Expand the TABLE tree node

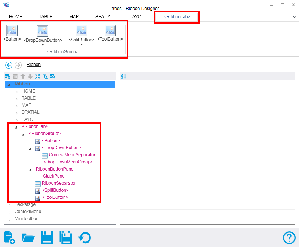click(16, 99)
